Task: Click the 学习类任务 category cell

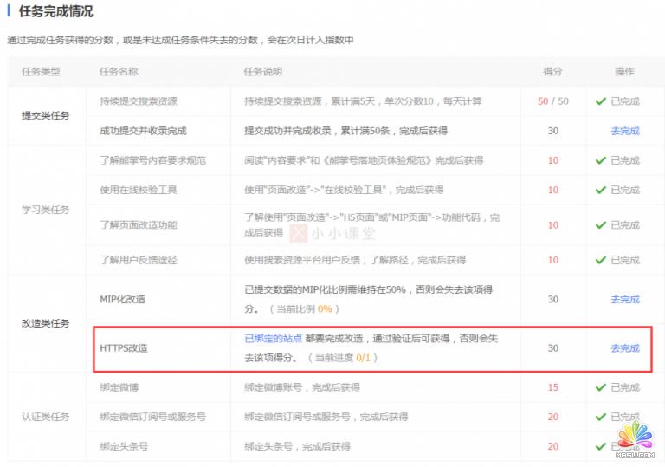Action: point(45,210)
